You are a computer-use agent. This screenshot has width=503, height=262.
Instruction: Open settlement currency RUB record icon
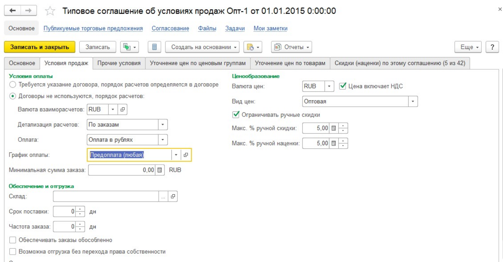(x=122, y=109)
